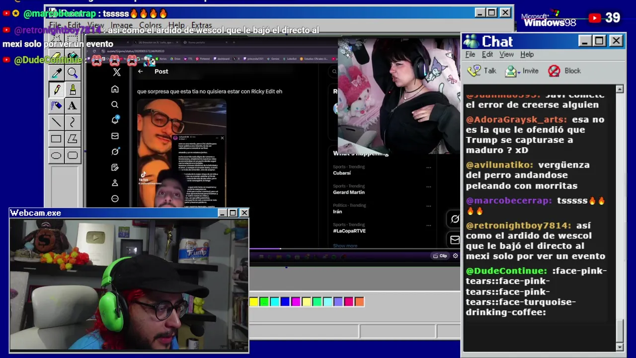Open the Grok icon in X sidebar
This screenshot has height=358, width=636.
115,152
